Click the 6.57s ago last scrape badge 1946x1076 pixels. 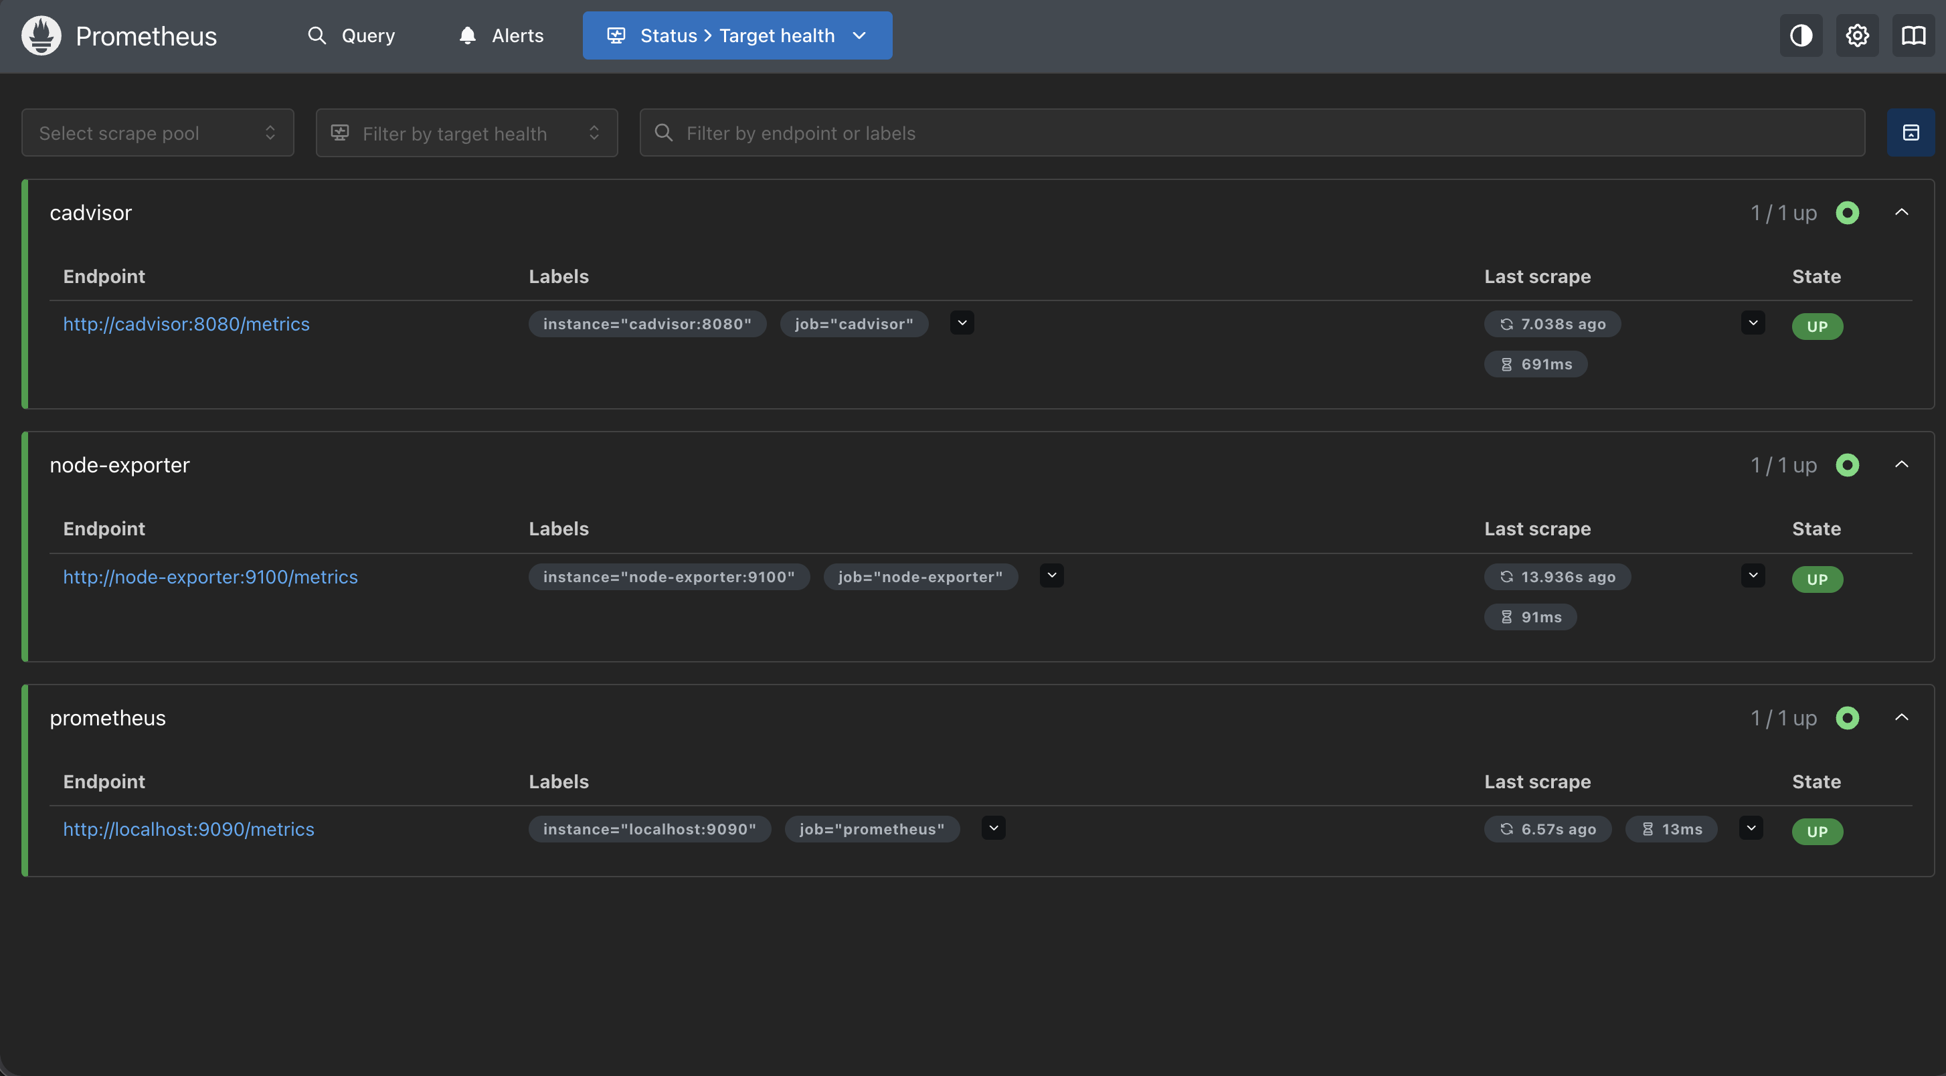coord(1548,830)
